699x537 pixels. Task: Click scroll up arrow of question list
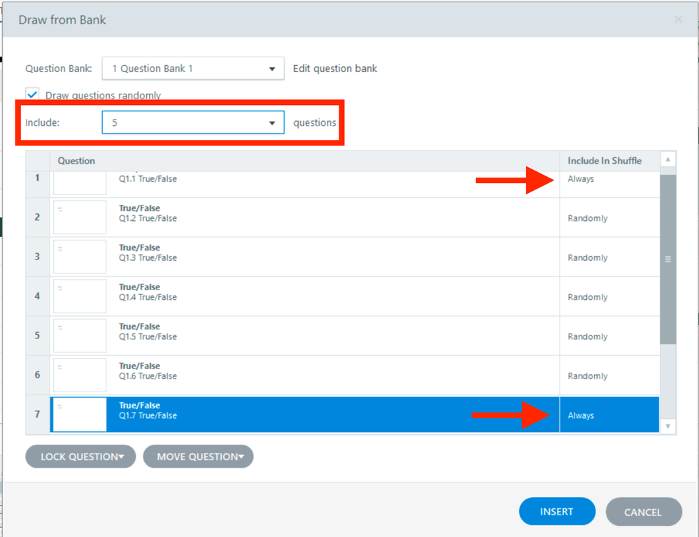[x=668, y=159]
